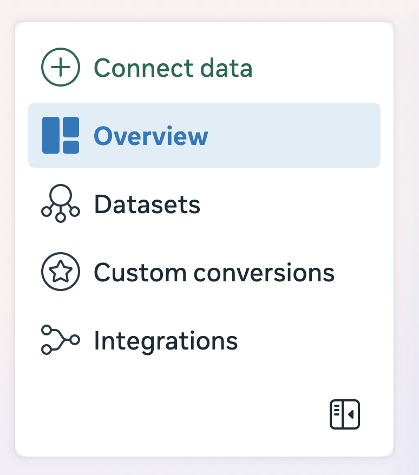419x475 pixels.
Task: Click the Custom conversions star icon
Action: click(61, 272)
